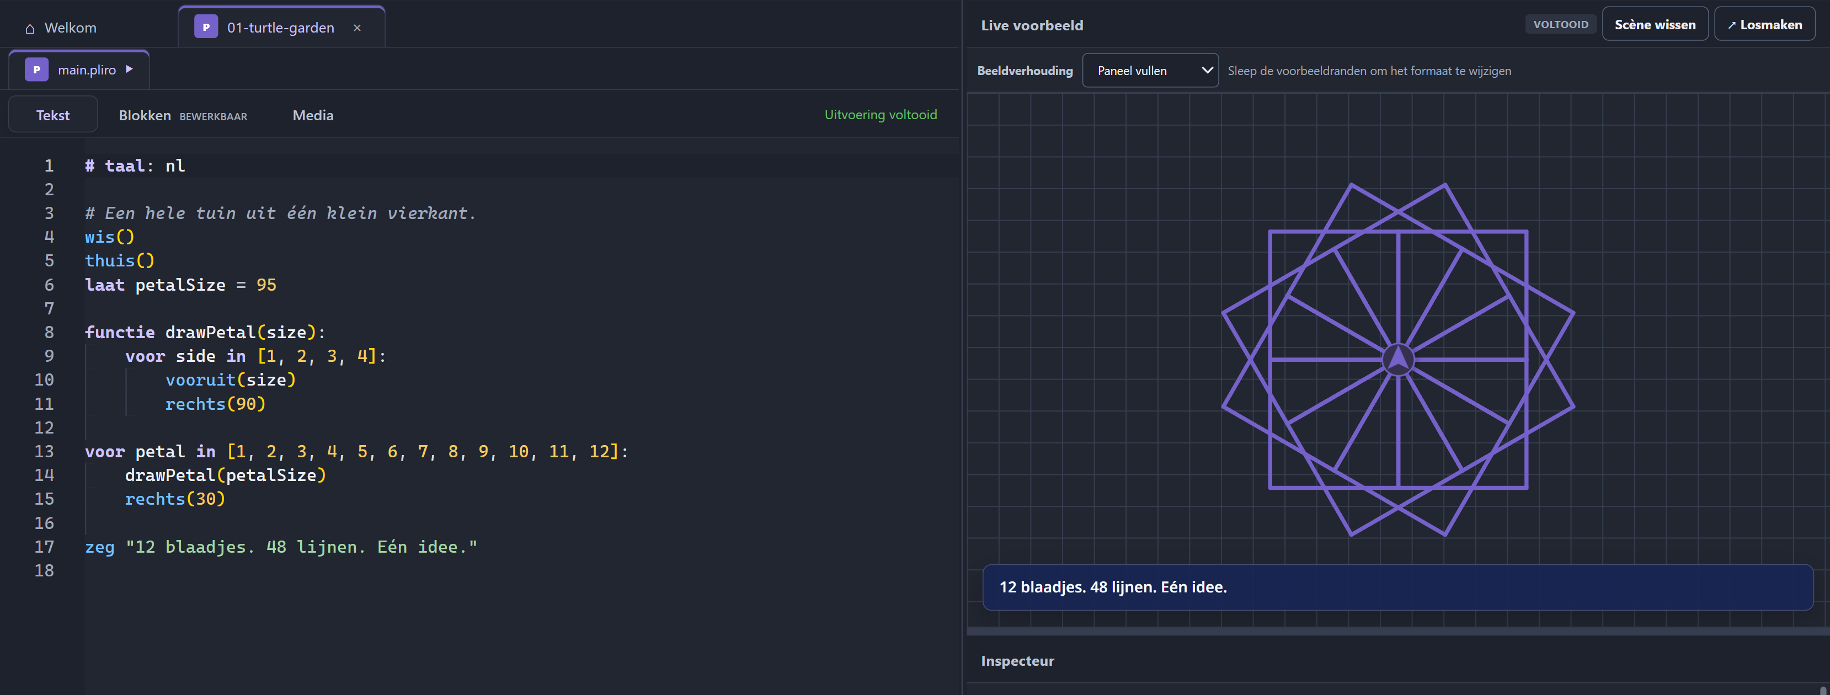Click the rechts(30) code line
The height and width of the screenshot is (695, 1830).
175,499
